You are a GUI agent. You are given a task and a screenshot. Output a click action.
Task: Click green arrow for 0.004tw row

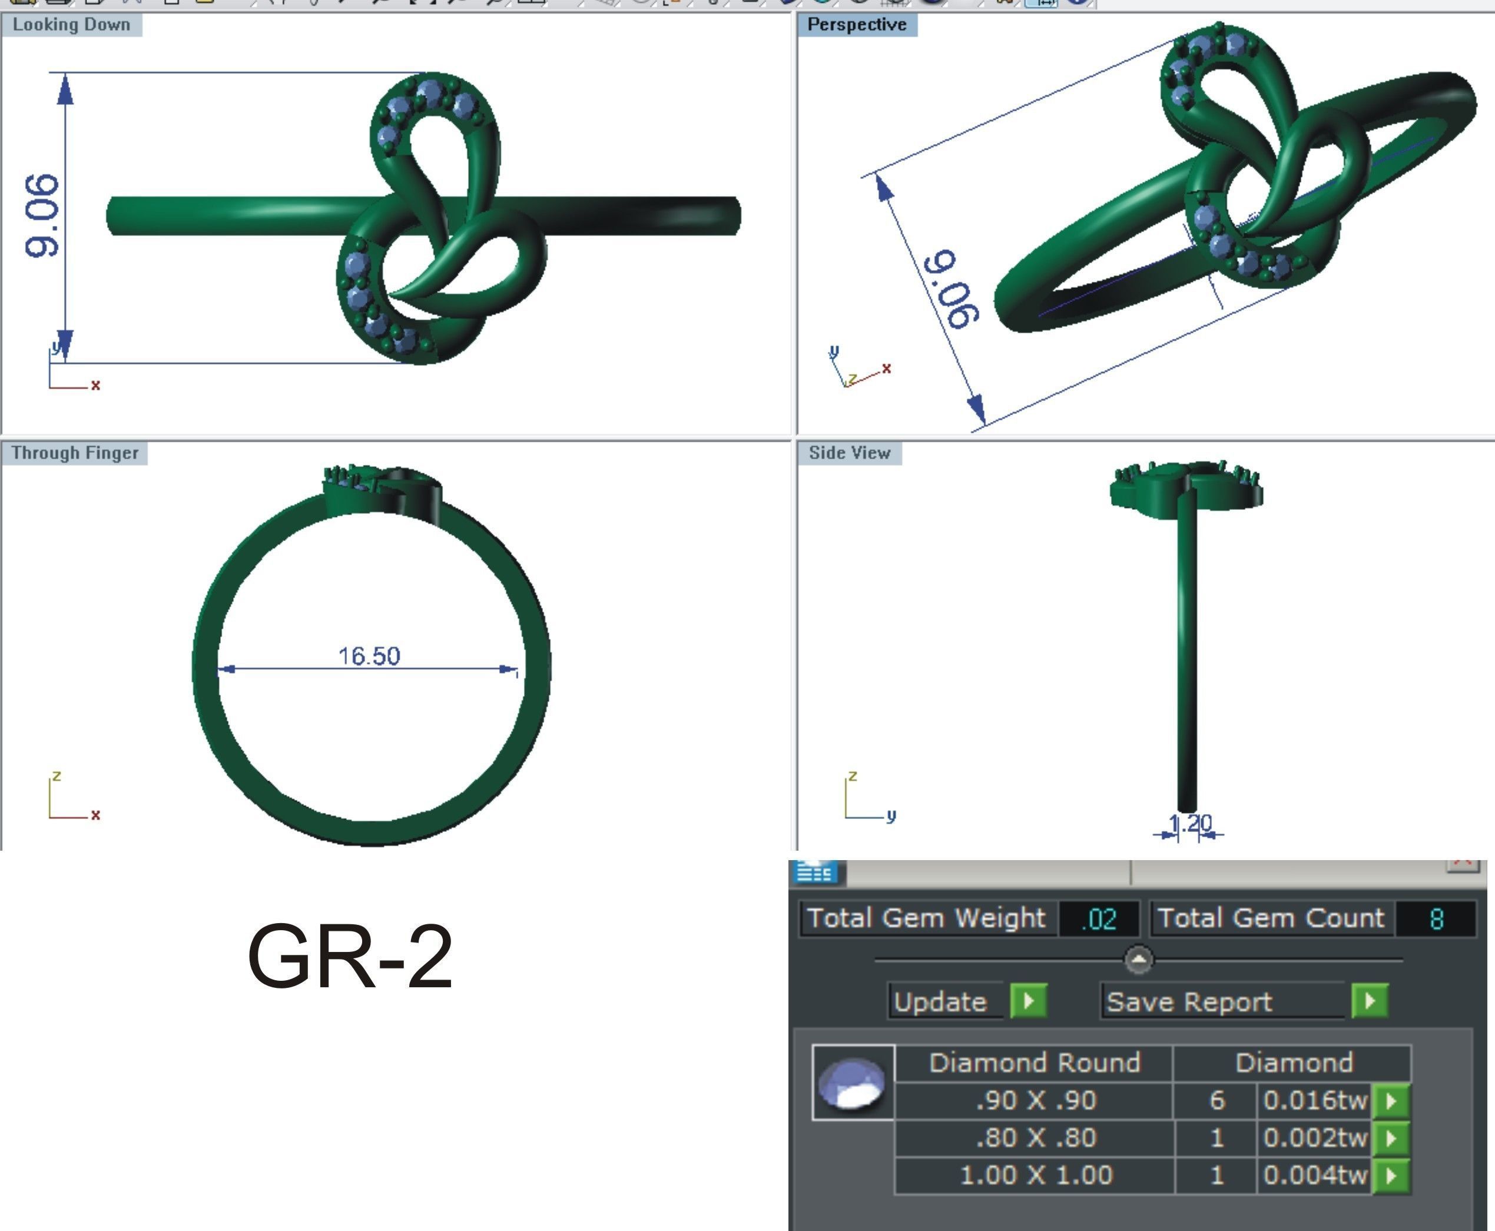click(x=1391, y=1176)
